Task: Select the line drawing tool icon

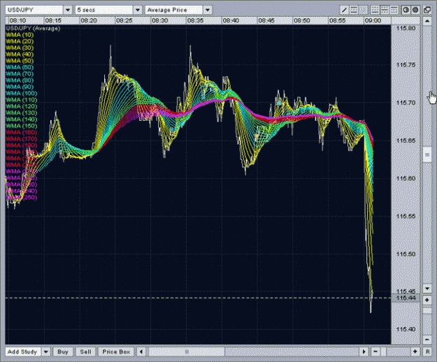Action: (x=345, y=10)
